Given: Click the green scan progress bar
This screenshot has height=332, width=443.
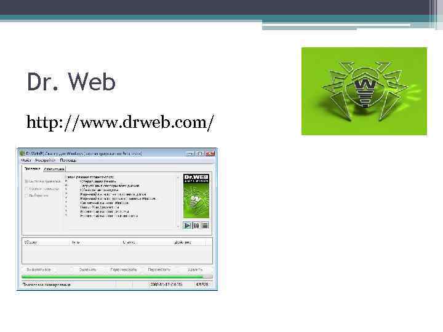Looking at the screenshot, I should pos(117,277).
